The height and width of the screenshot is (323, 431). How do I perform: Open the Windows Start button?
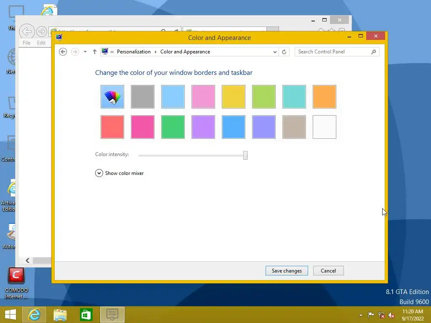click(x=11, y=315)
